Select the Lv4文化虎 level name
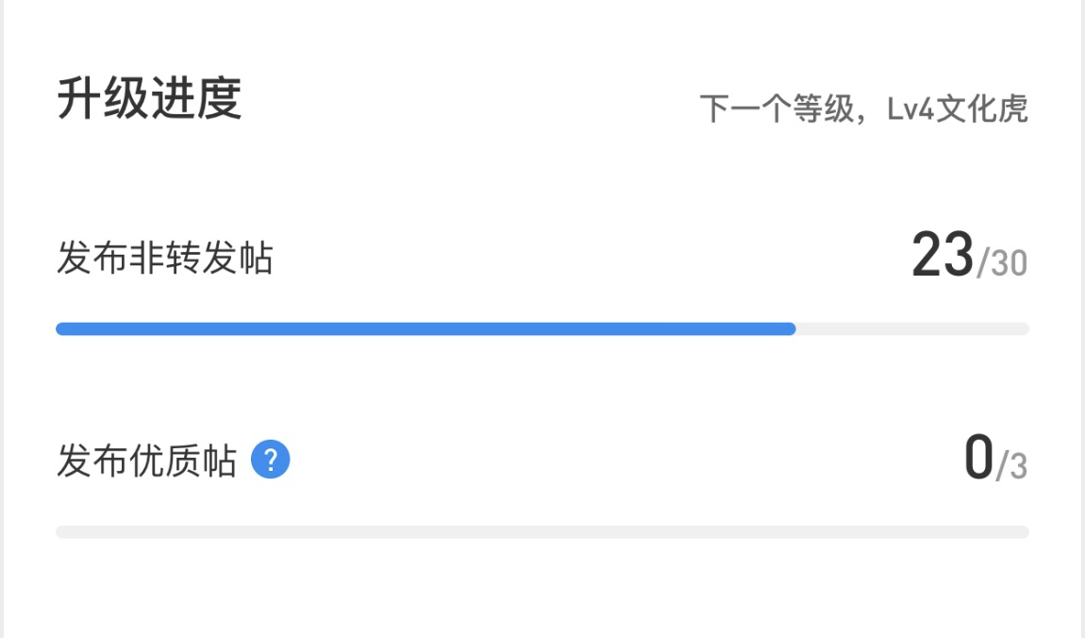Image resolution: width=1085 pixels, height=638 pixels. click(957, 109)
